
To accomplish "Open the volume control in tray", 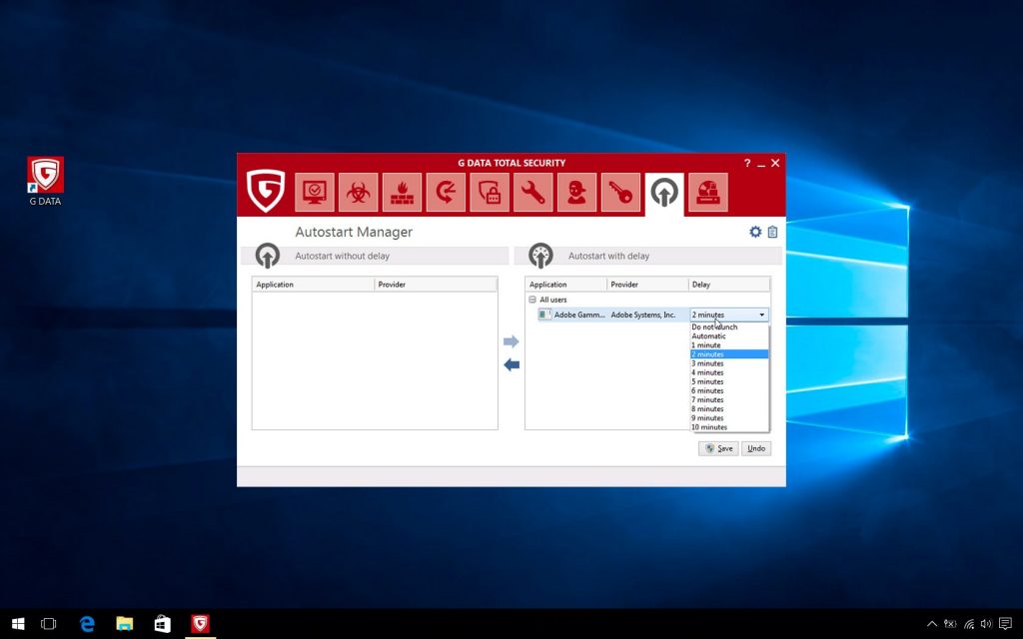I will click(986, 624).
